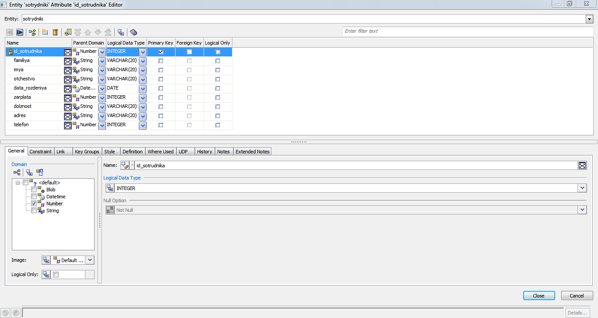Check the Datetime domain checkbox
The image size is (598, 318).
click(34, 197)
